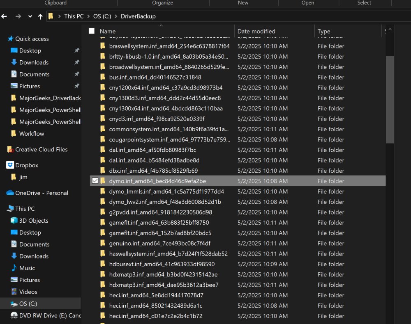Open the address bar history dropdown chevron
This screenshot has width=411, height=324.
29,16
